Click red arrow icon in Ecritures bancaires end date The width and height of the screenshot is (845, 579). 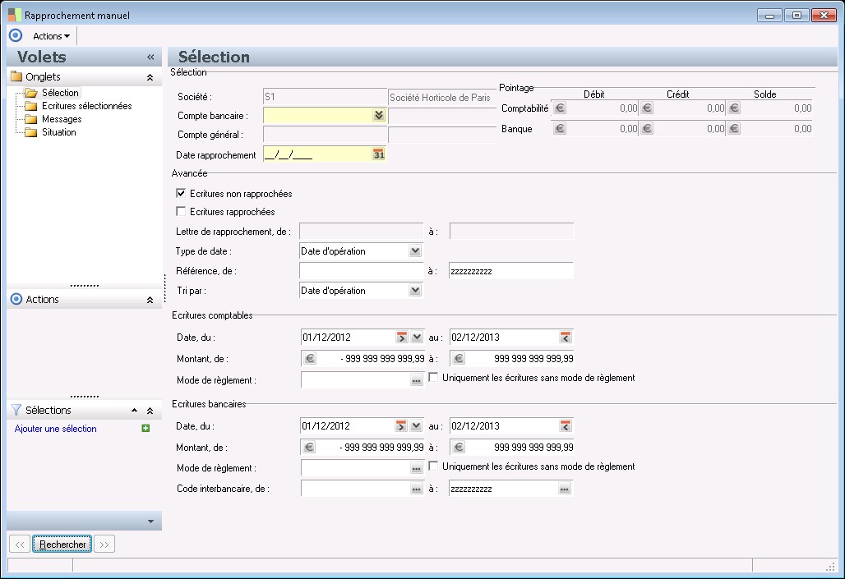pyautogui.click(x=566, y=425)
